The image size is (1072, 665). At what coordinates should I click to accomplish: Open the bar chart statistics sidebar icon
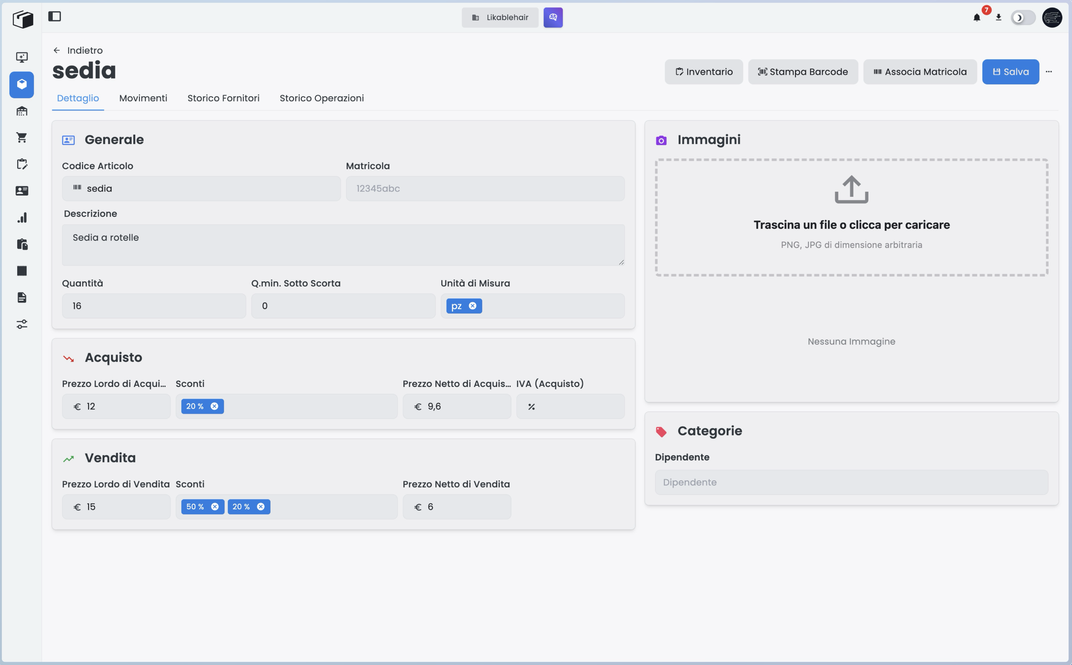[21, 218]
